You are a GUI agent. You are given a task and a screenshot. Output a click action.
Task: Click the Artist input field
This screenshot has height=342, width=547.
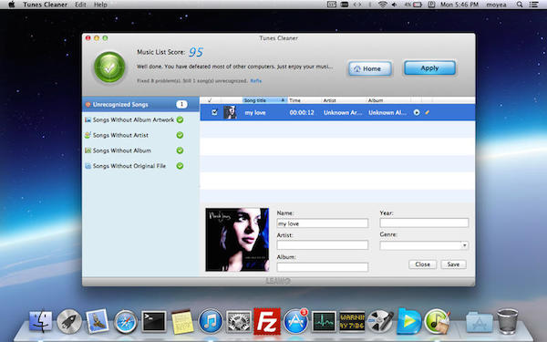[323, 244]
